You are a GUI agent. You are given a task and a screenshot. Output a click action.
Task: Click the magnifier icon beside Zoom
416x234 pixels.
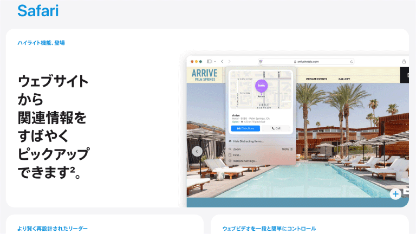[x=230, y=149]
